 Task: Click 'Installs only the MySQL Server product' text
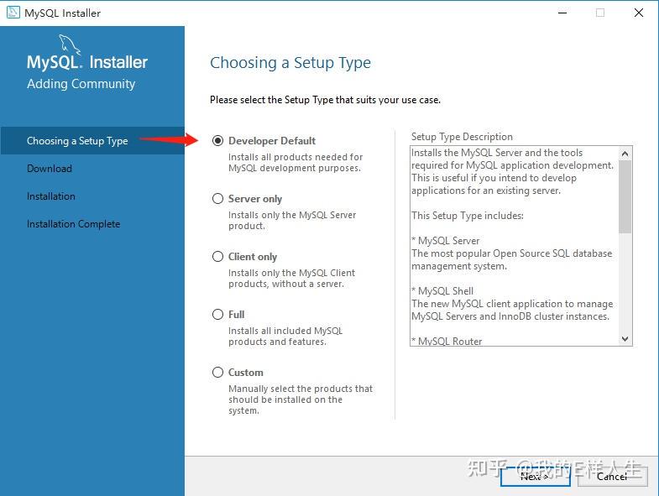292,220
